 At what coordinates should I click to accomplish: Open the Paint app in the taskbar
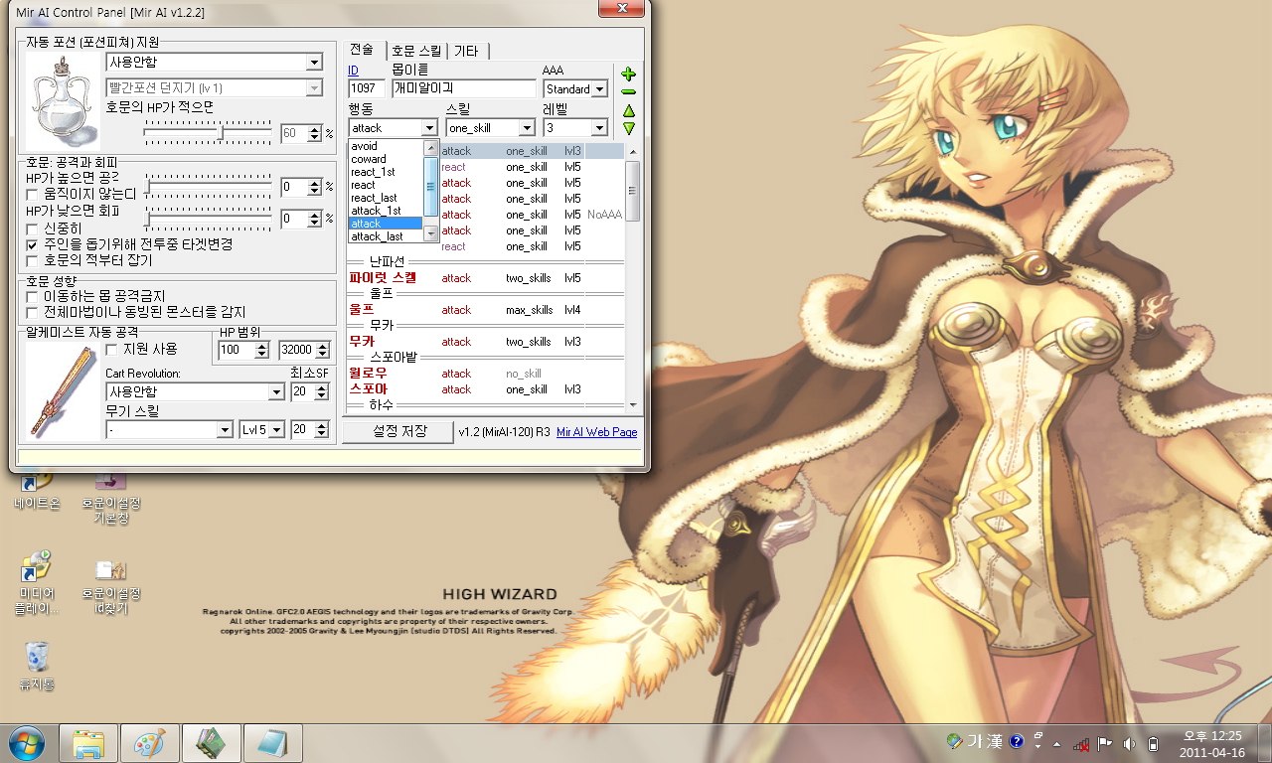coord(150,742)
